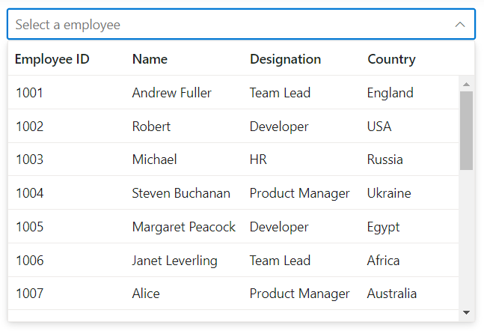The height and width of the screenshot is (331, 484).
Task: Pick Janet Leverling
Action: click(x=175, y=261)
